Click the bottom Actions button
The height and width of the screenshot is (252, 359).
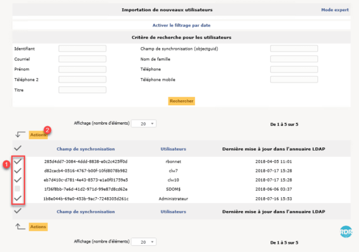pyautogui.click(x=38, y=227)
